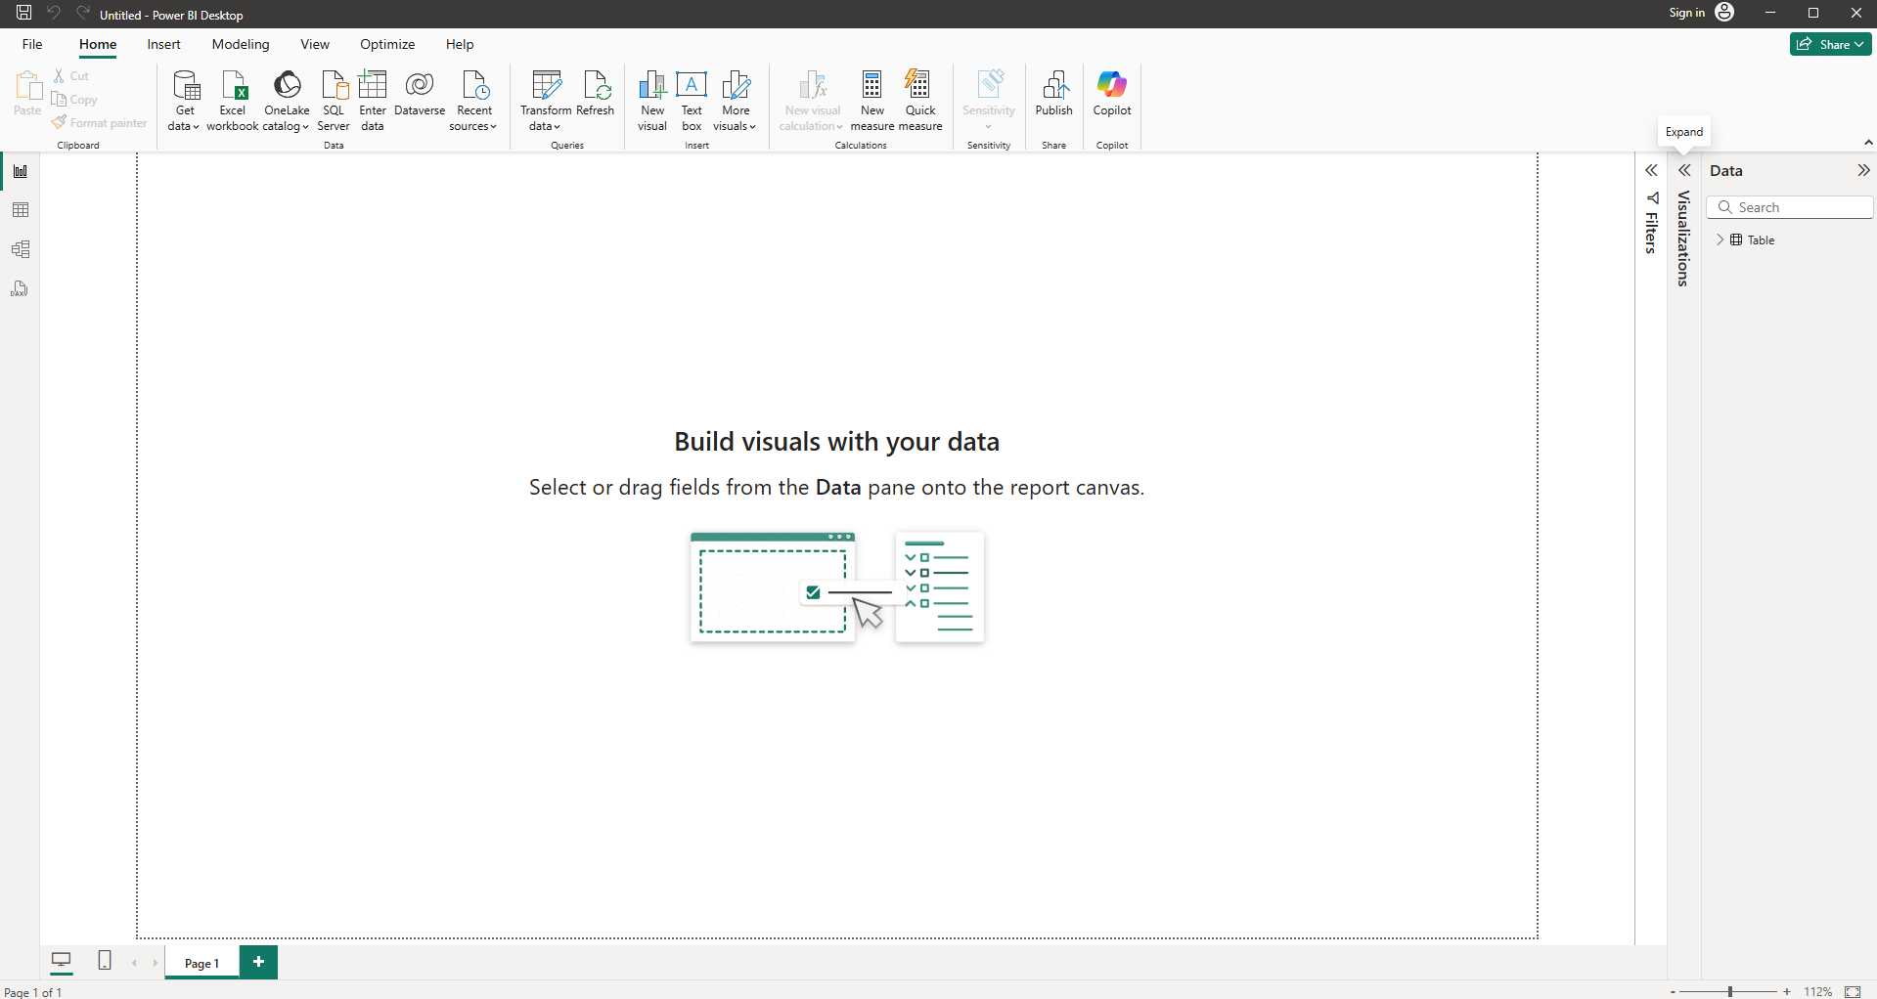Open the Get data source menu
Screen dimensions: 1877x999
click(184, 100)
